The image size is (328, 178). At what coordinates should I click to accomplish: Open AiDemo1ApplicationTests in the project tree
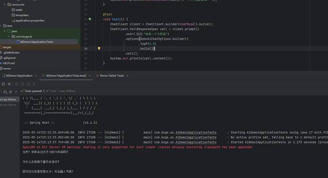click(36, 42)
